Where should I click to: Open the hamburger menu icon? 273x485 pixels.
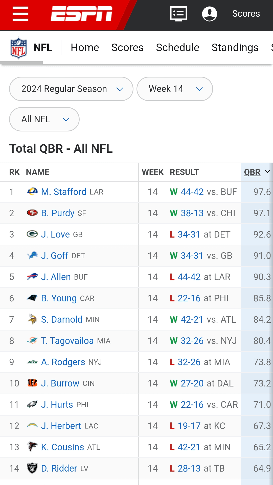click(20, 14)
